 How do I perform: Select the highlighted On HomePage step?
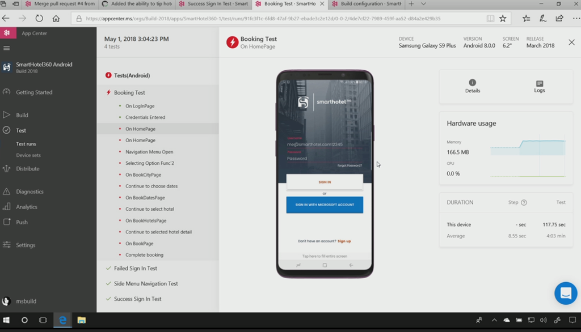coord(158,129)
